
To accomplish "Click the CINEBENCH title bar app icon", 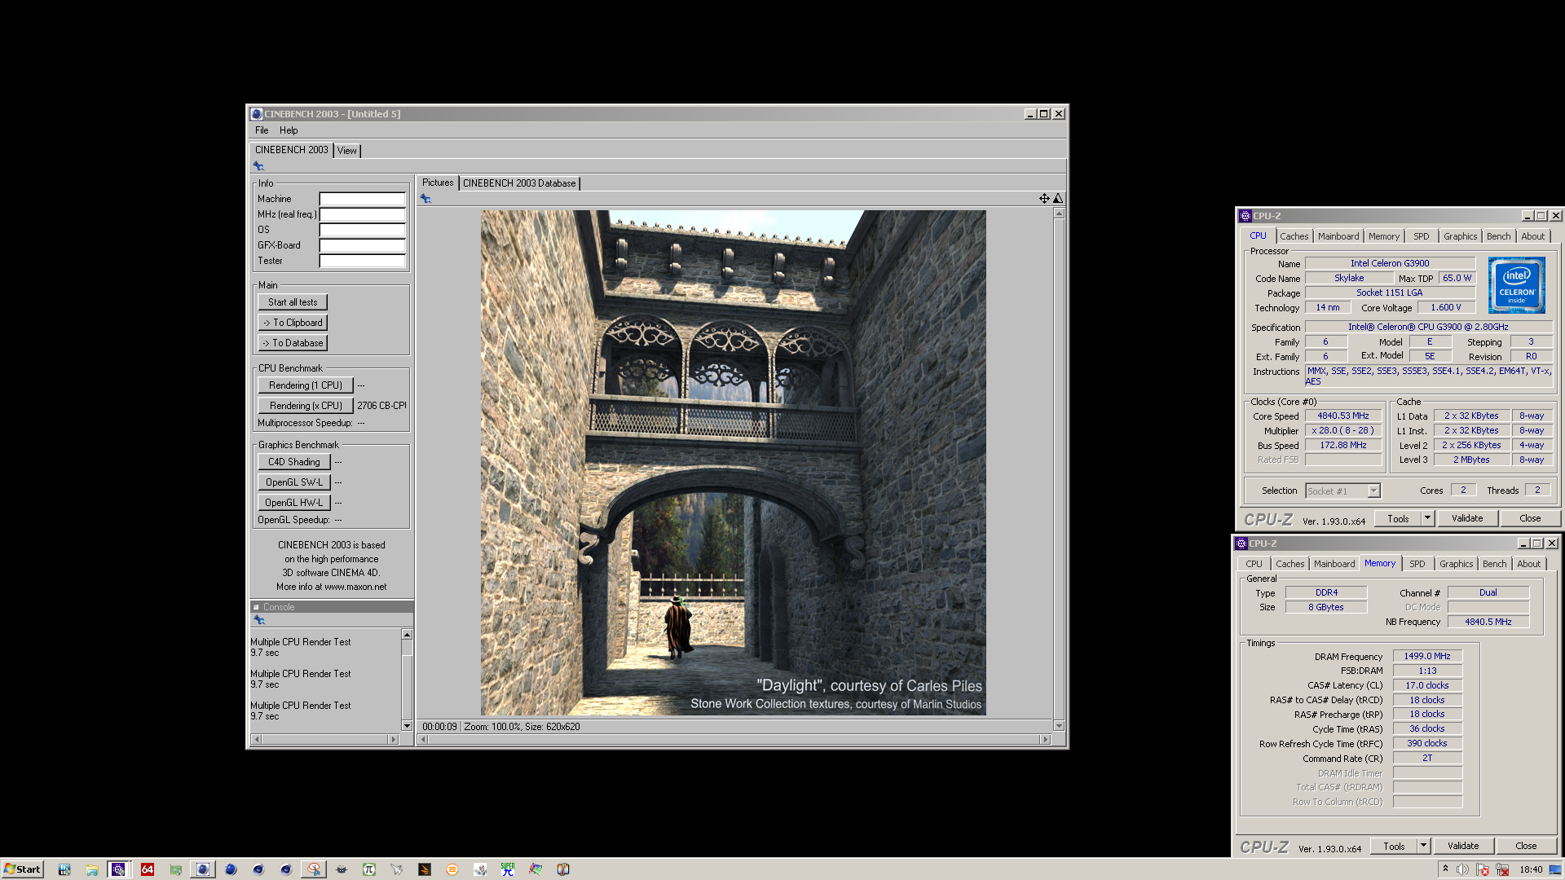I will [x=257, y=114].
